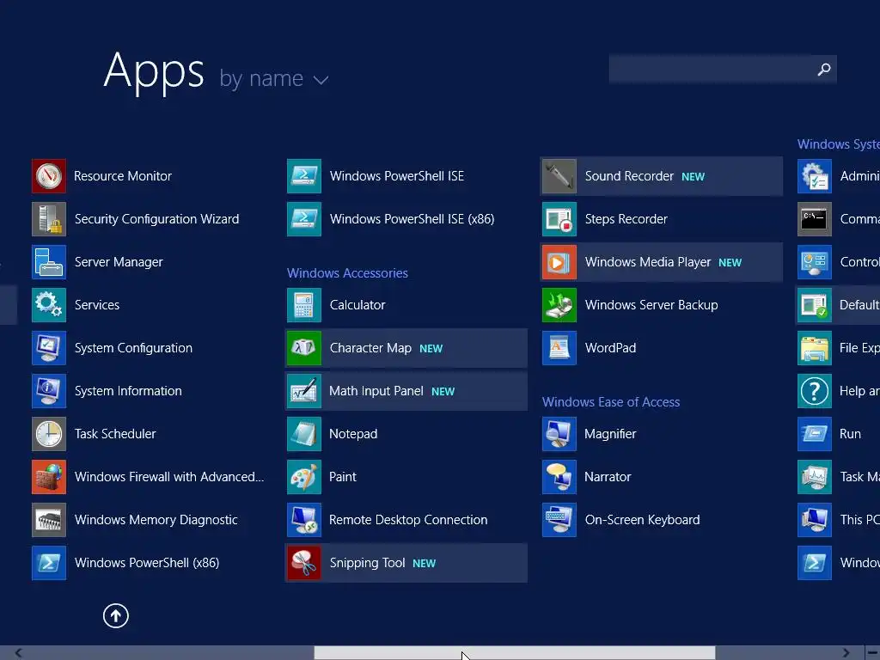Click the 'Windows Server Backup' label
This screenshot has height=660, width=880.
651,305
